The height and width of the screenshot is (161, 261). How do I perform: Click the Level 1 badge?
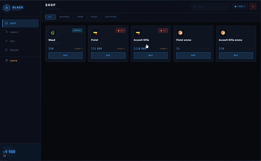click(239, 6)
